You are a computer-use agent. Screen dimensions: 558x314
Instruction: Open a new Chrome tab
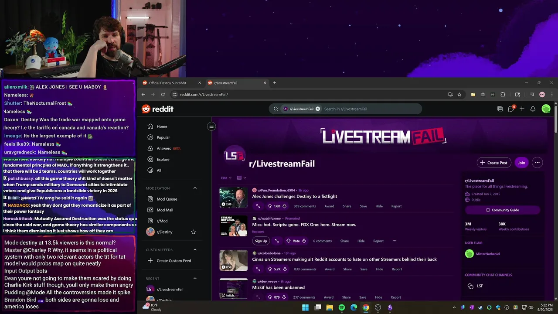(274, 83)
